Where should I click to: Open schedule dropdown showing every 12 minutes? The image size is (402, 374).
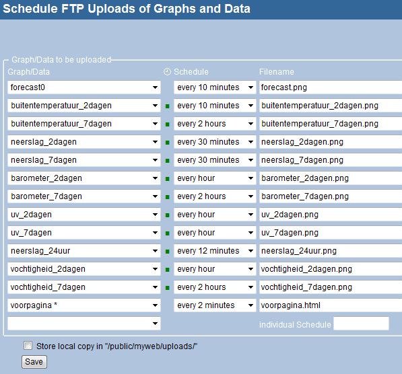coord(215,251)
